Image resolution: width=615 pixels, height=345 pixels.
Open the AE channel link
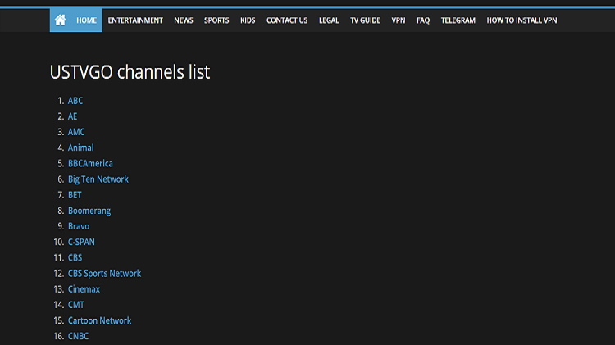pos(72,116)
